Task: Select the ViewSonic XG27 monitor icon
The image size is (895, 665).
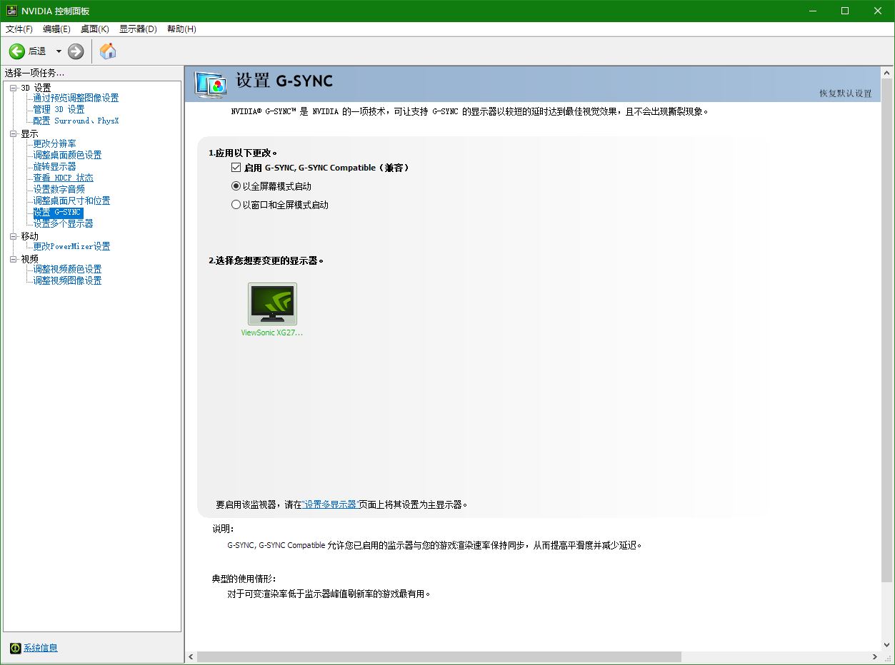Action: point(272,304)
